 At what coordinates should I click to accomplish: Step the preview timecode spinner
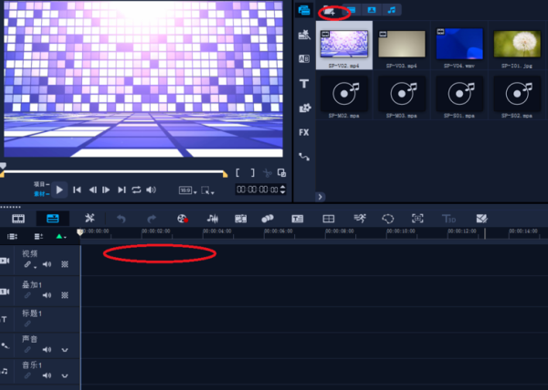(x=283, y=190)
